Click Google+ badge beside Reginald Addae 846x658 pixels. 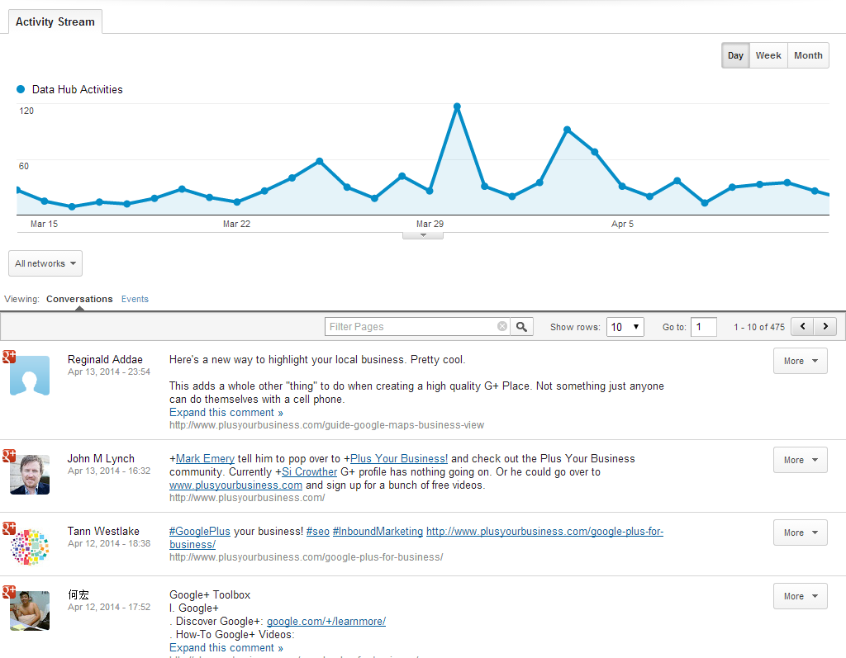(8, 357)
